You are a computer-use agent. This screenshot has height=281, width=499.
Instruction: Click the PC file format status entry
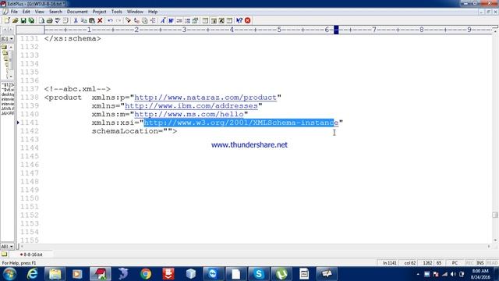click(455, 263)
